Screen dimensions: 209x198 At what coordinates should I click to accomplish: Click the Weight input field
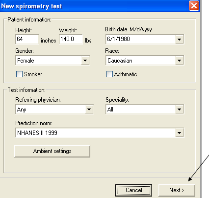point(71,39)
